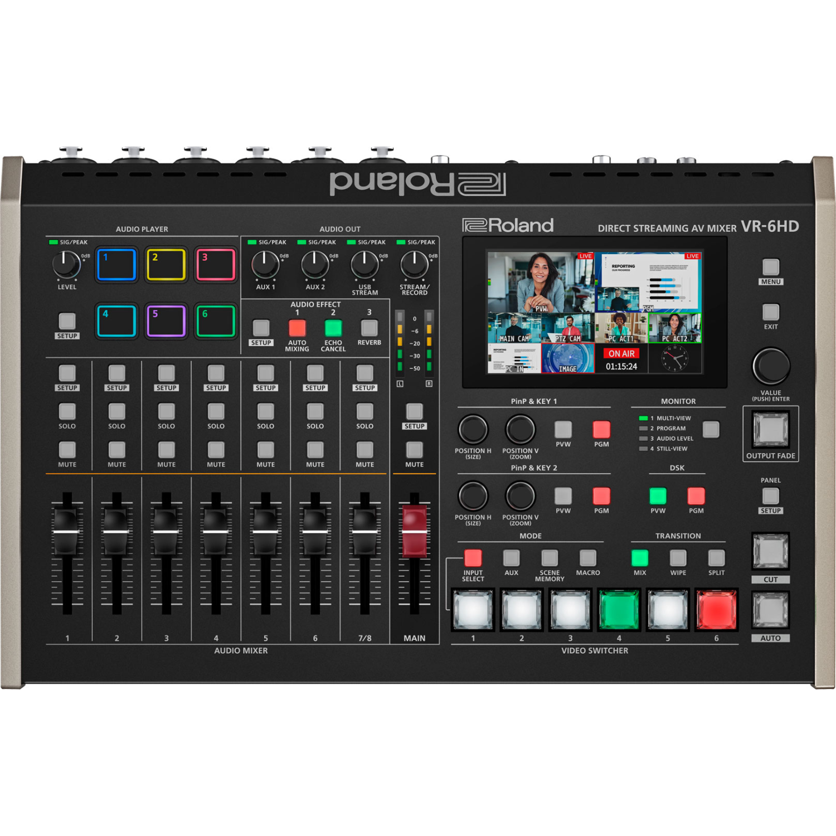
Task: Solo audio channel 1
Action: click(x=67, y=411)
